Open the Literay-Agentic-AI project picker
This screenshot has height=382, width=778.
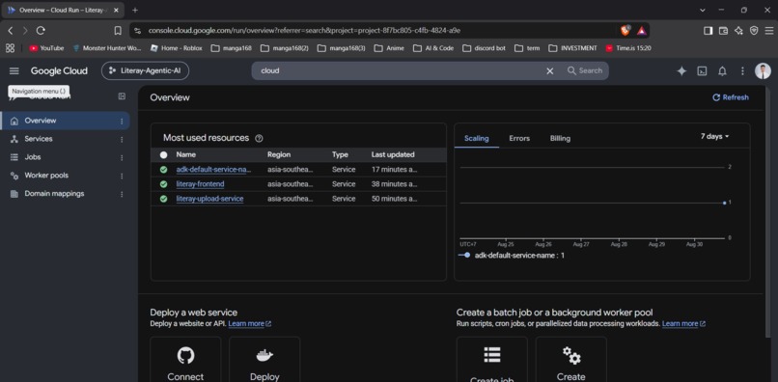(x=146, y=71)
